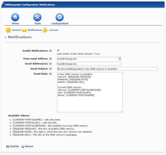This screenshot has width=166, height=155.
Task: Click inside the Email Body textarea
Action: coord(90,92)
